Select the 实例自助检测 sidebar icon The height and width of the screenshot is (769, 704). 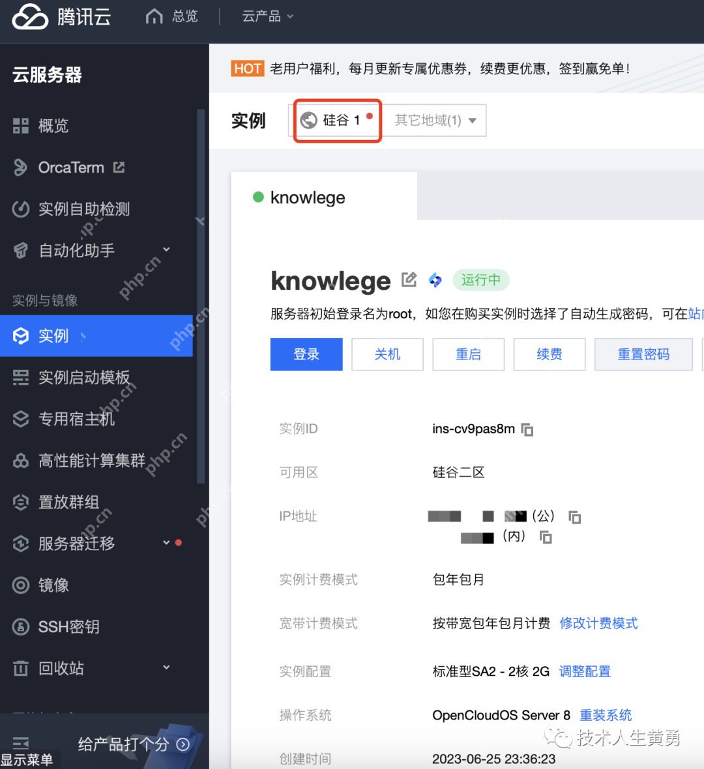pyautogui.click(x=20, y=208)
